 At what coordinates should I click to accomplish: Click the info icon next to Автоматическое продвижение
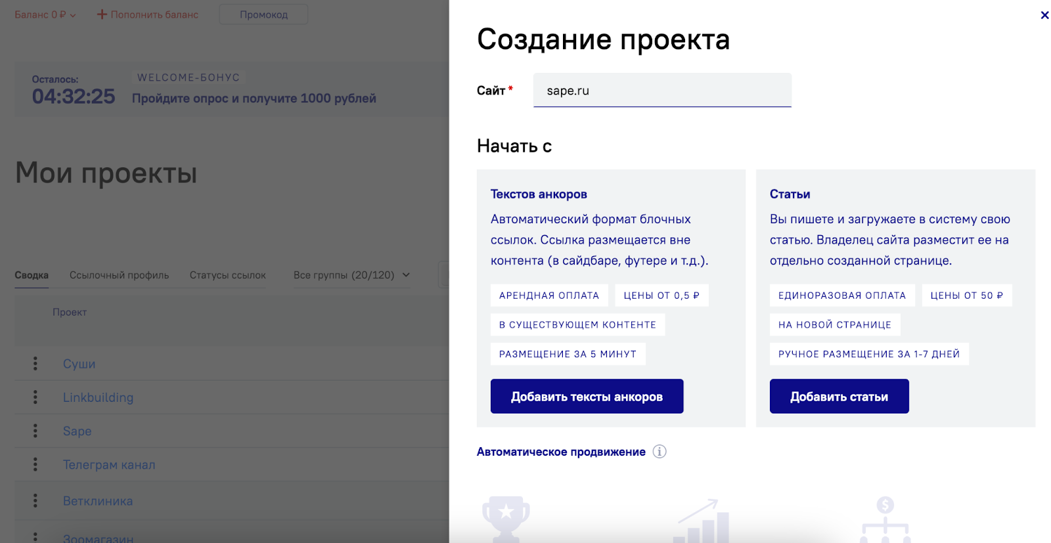(660, 452)
